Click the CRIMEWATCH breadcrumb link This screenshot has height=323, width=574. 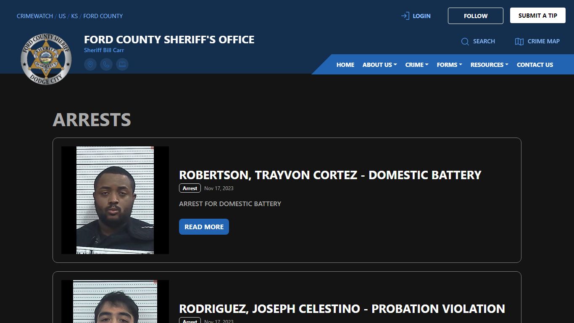(x=35, y=16)
